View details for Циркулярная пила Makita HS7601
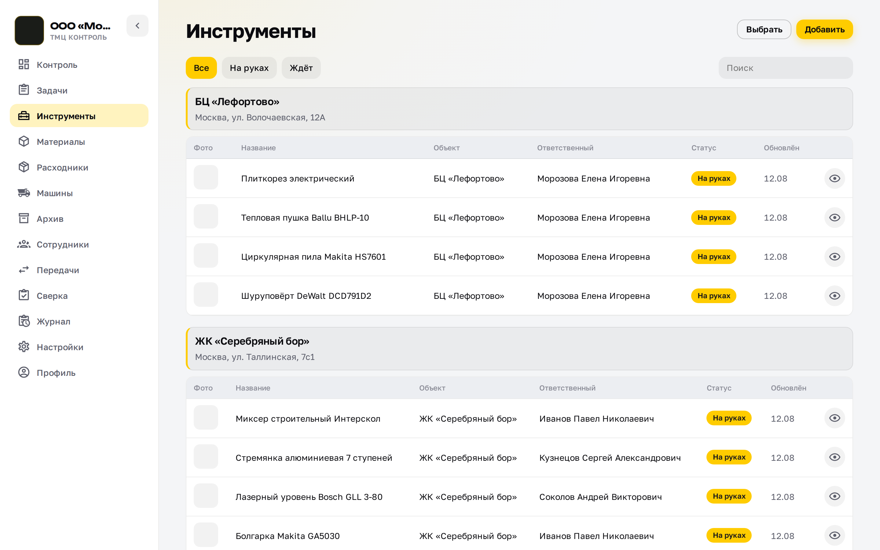The width and height of the screenshot is (880, 550). tap(834, 257)
